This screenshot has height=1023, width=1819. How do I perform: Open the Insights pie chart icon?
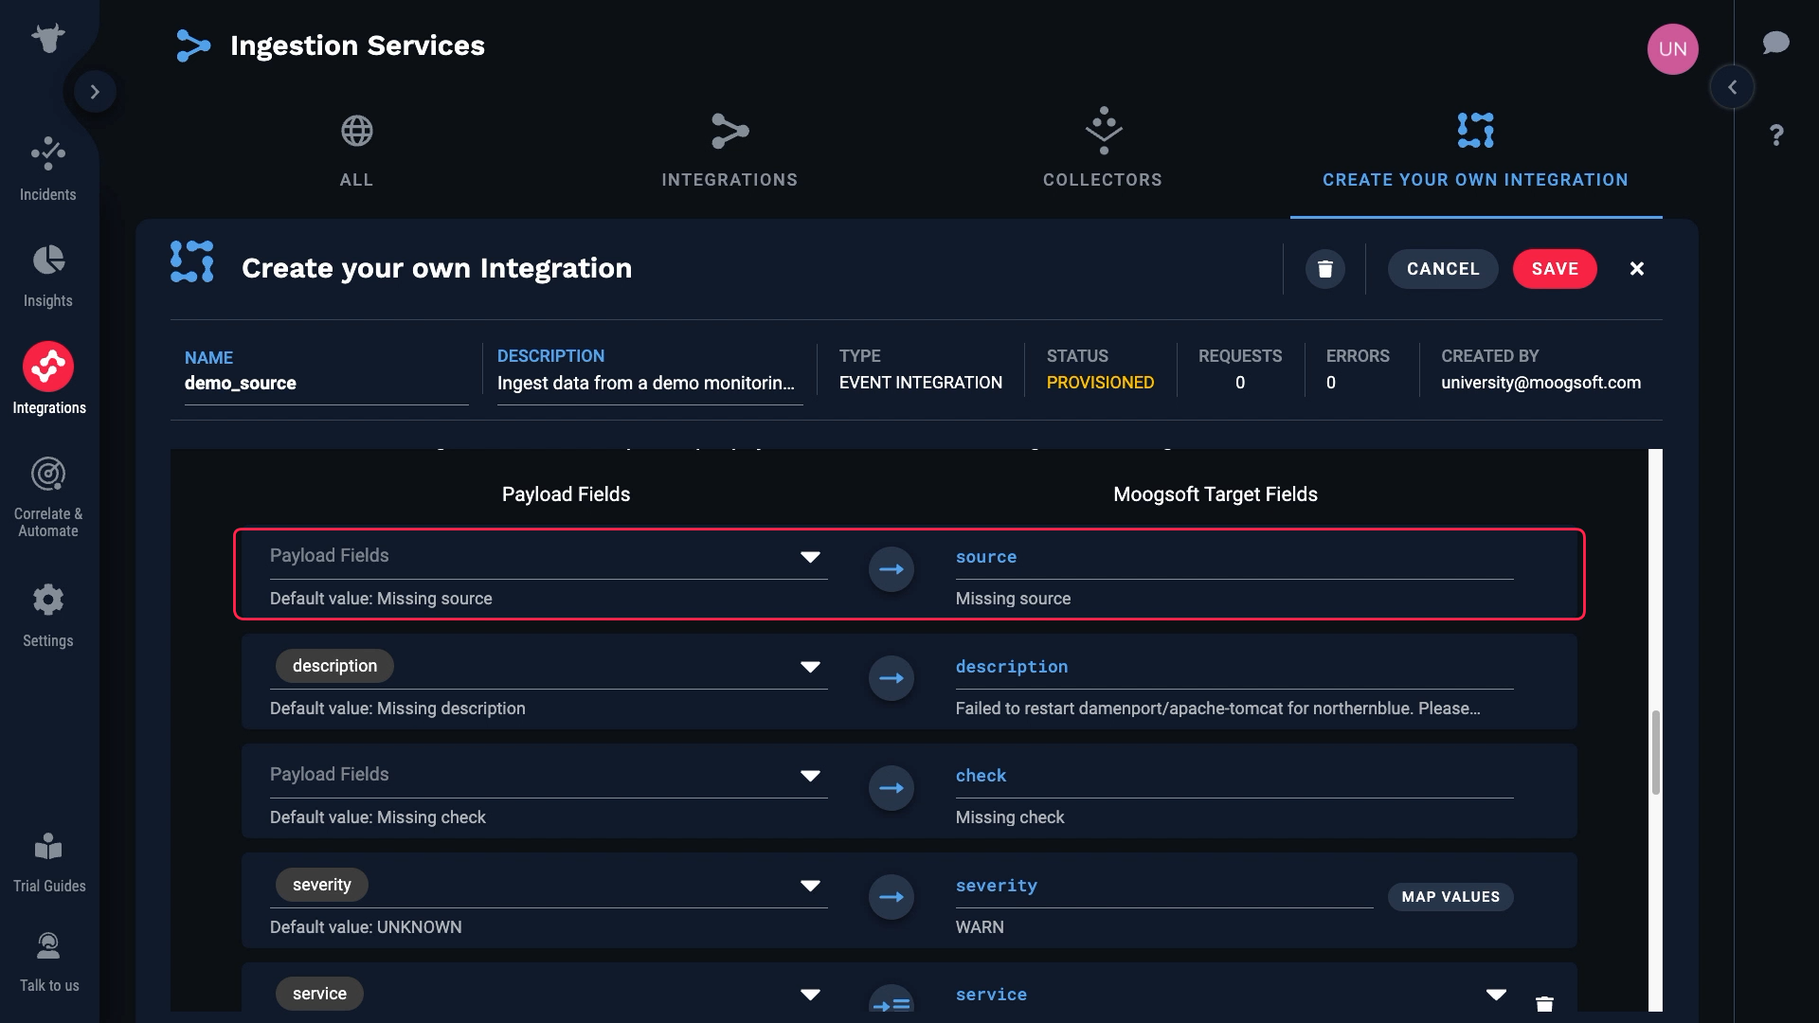click(x=48, y=260)
